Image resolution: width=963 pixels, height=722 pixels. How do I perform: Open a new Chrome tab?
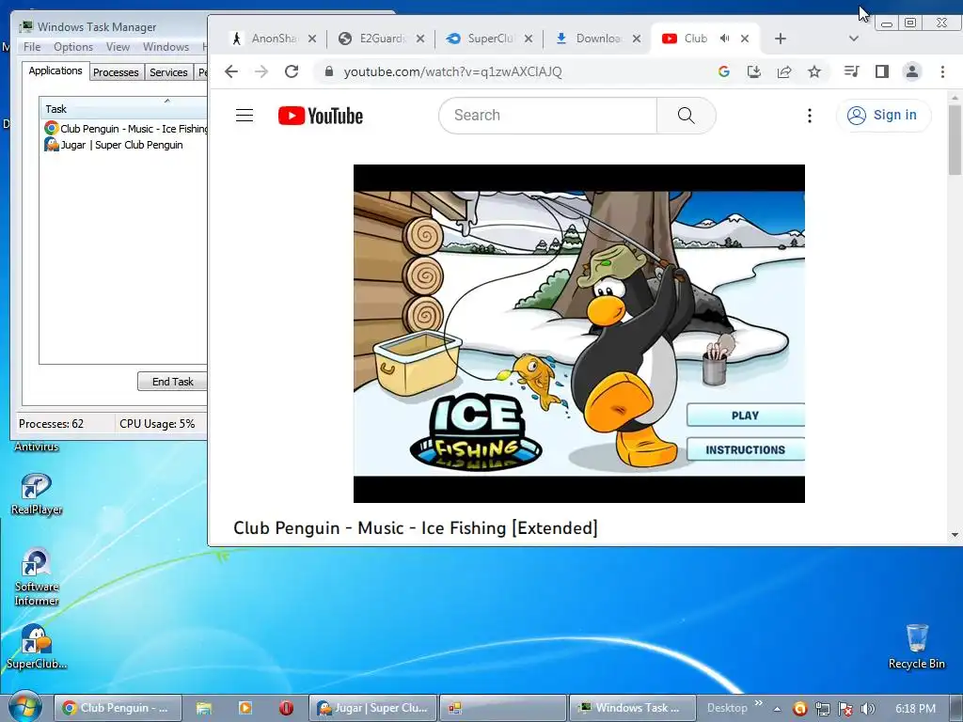(780, 39)
